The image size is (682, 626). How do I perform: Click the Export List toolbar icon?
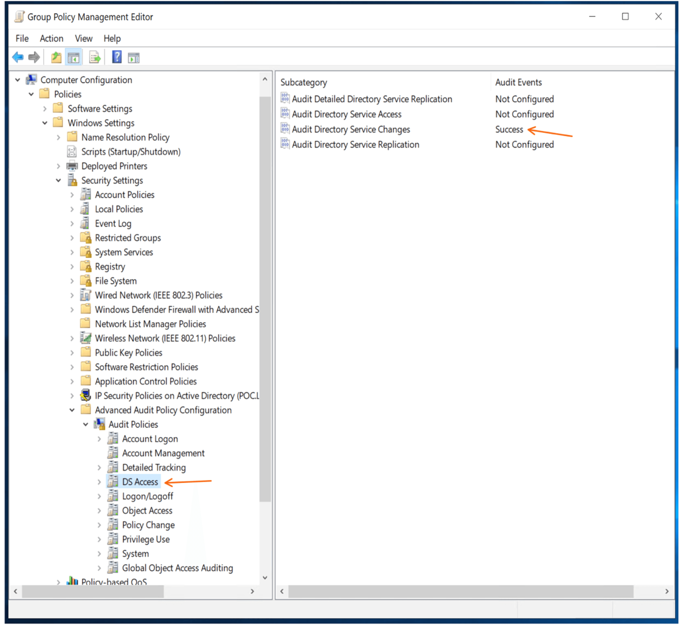pos(95,57)
